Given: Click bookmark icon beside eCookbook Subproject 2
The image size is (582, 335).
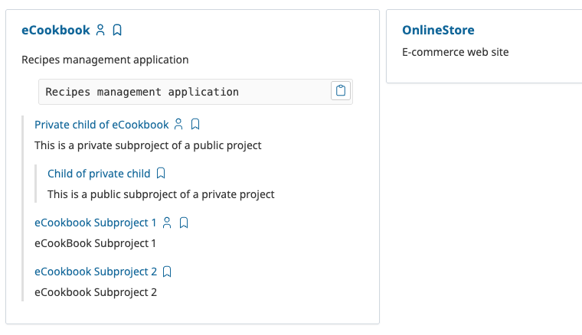Looking at the screenshot, I should click(167, 272).
